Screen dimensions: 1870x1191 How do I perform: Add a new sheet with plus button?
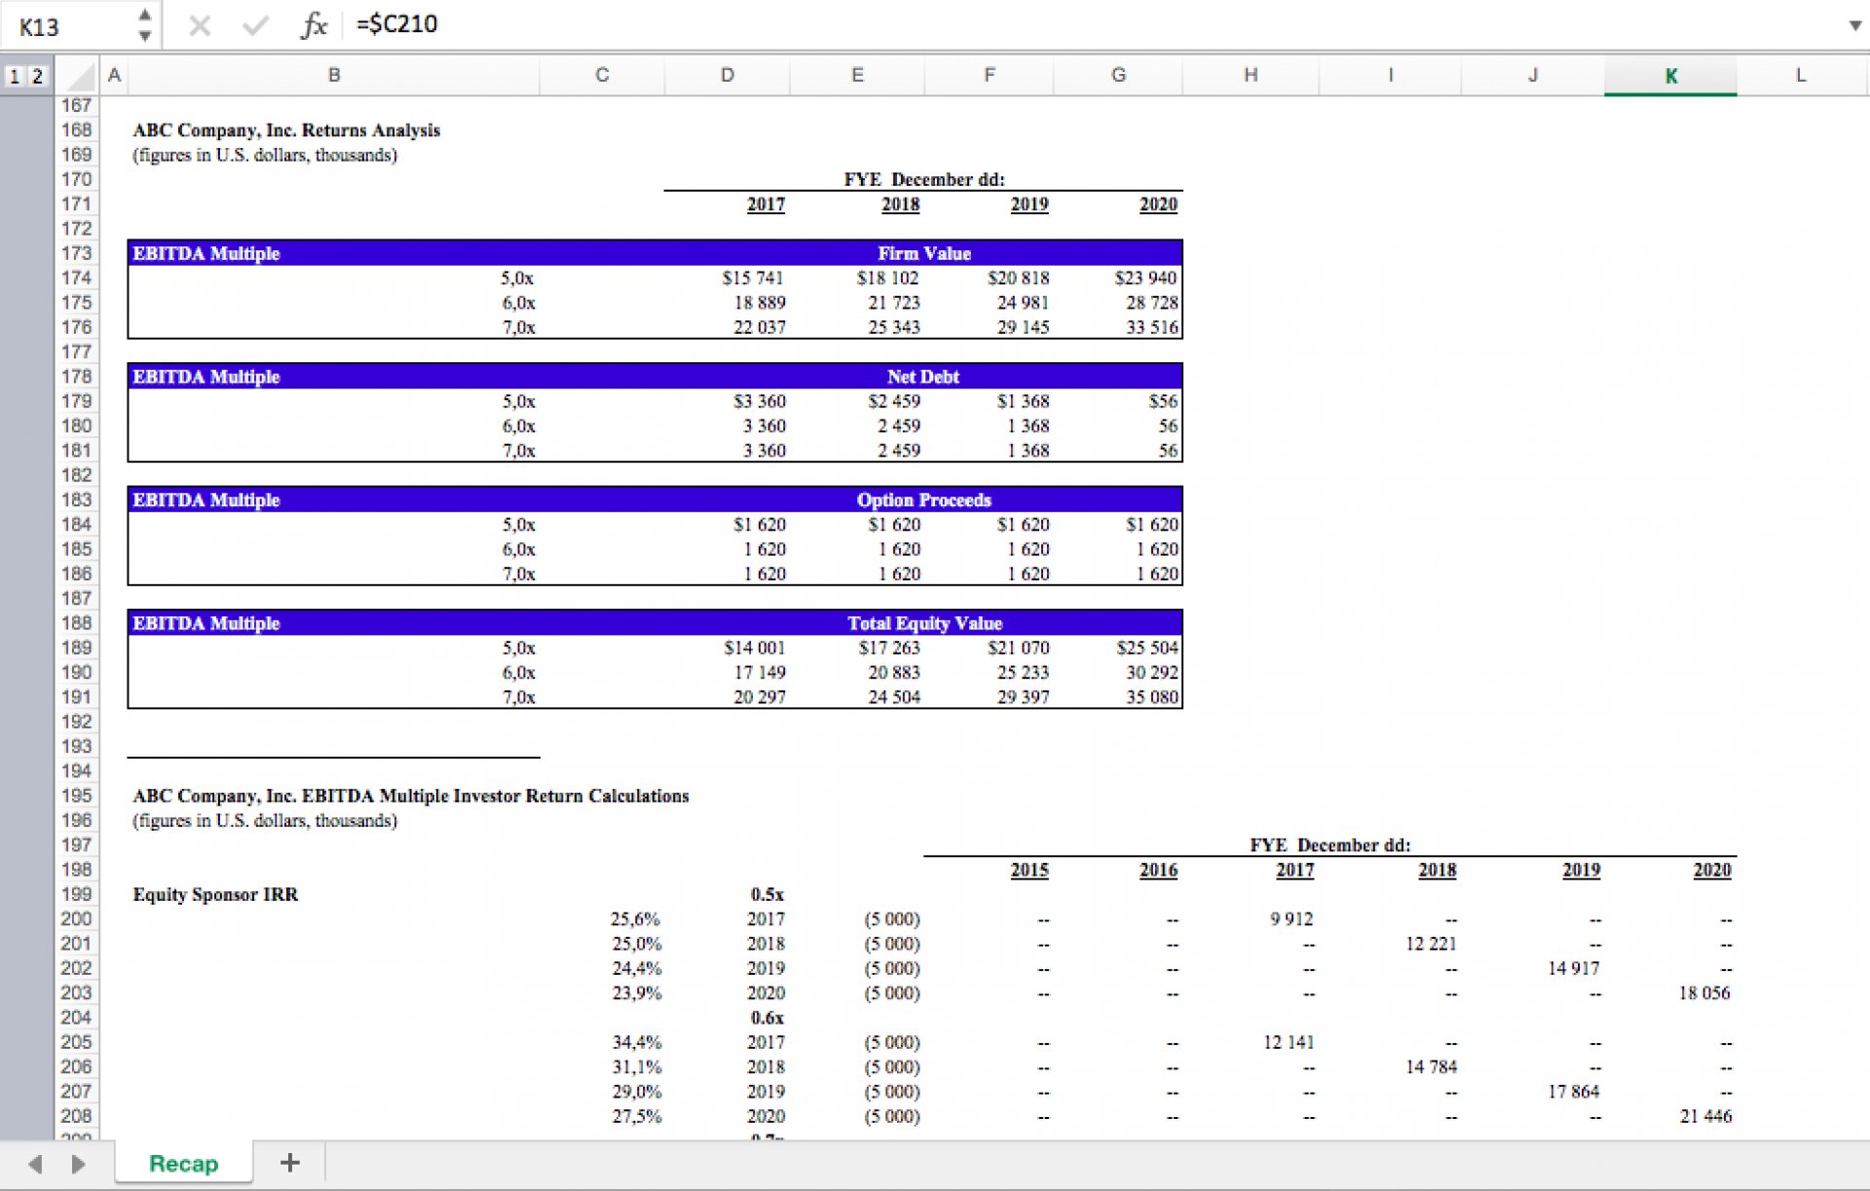coord(289,1163)
